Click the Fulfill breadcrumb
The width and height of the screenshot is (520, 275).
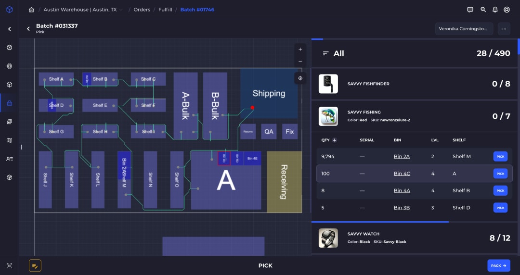[x=165, y=10]
